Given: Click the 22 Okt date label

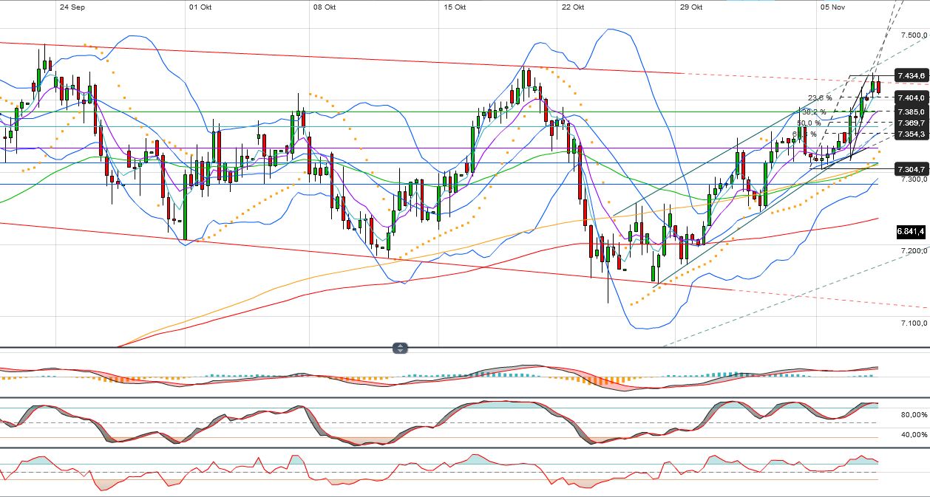Looking at the screenshot, I should pyautogui.click(x=573, y=7).
